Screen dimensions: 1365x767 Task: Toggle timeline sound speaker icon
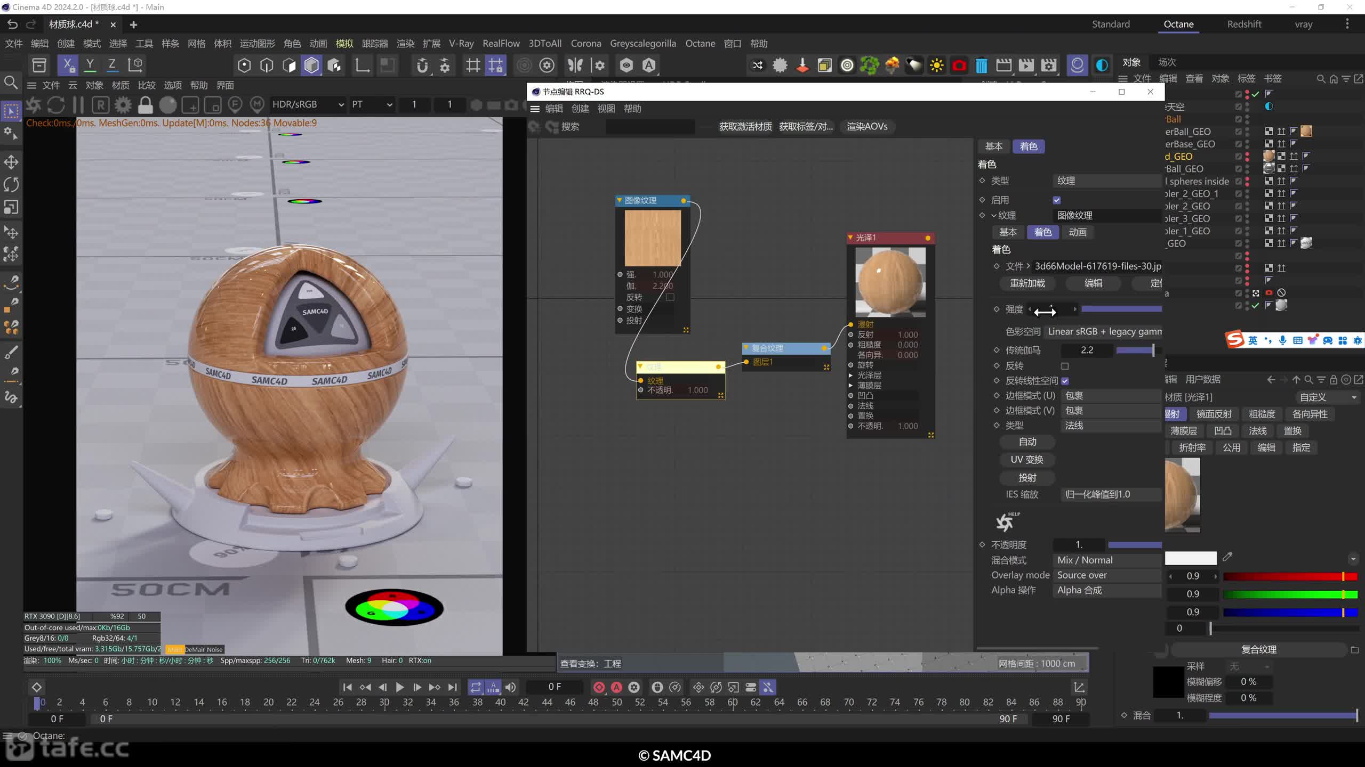point(510,687)
